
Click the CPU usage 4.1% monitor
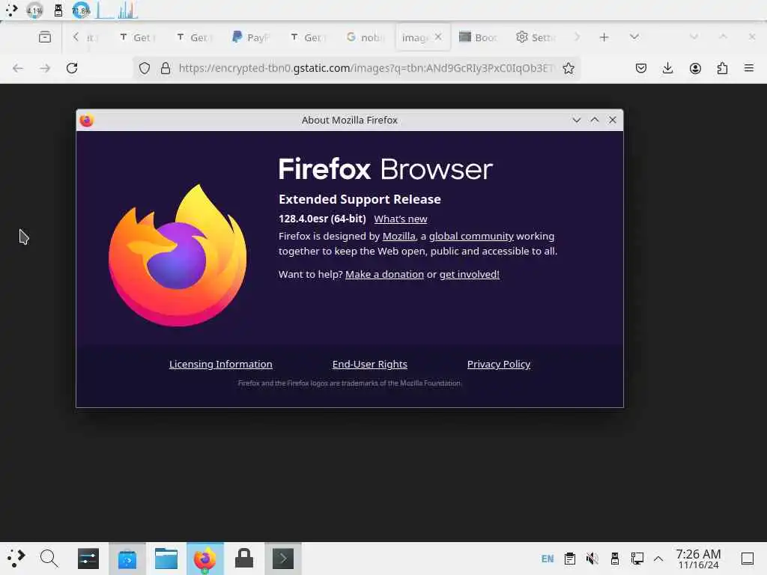tap(34, 10)
